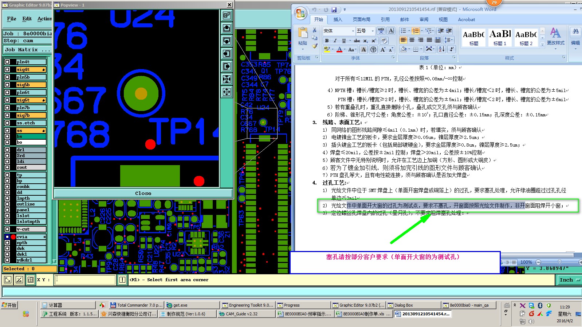Click the Close button in Popview
Image resolution: width=582 pixels, height=327 pixels.
point(143,193)
